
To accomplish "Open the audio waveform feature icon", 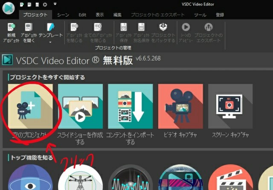I will [x=131, y=177].
